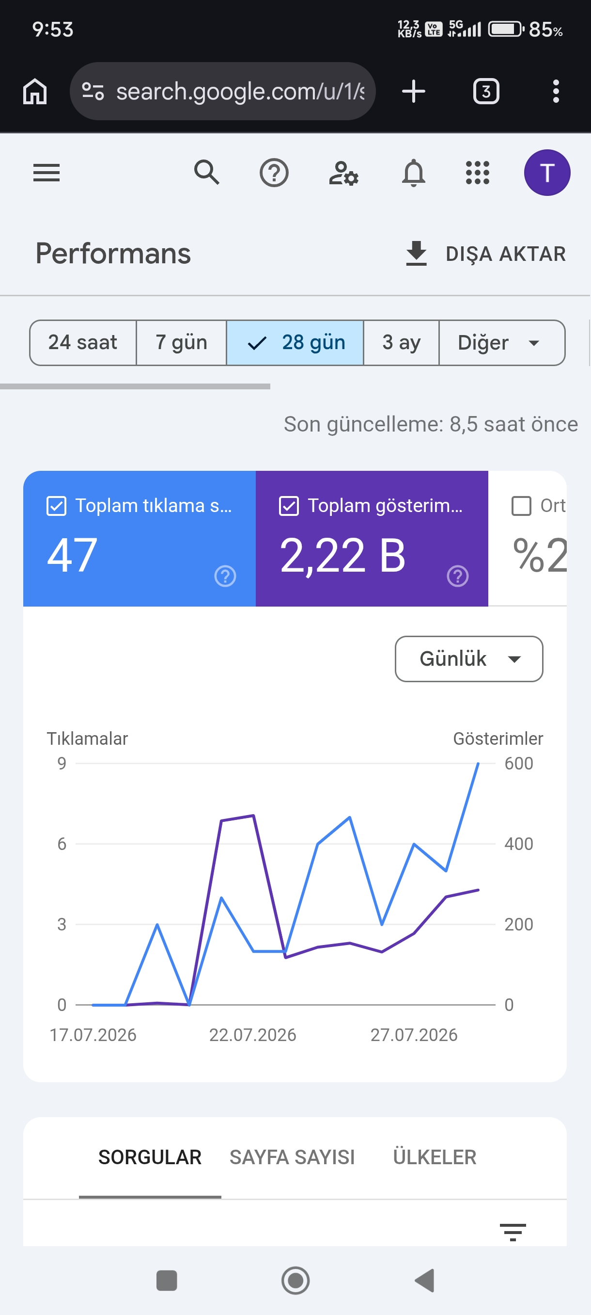Tap the browser address bar
The image size is (591, 1315).
222,91
